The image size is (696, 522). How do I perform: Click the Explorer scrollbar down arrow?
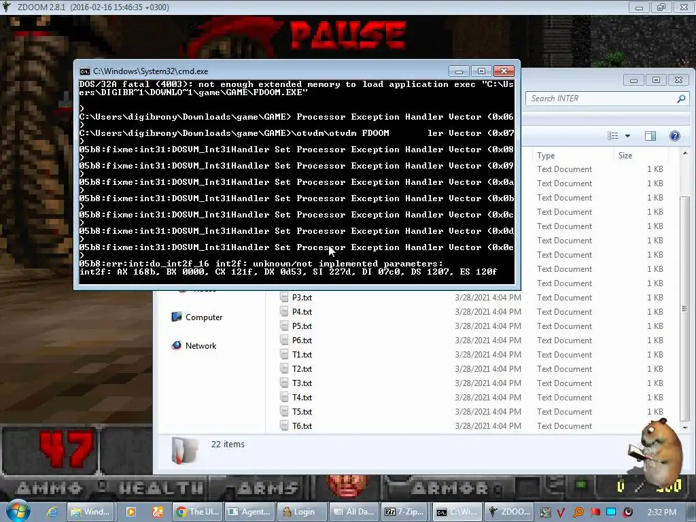point(684,428)
